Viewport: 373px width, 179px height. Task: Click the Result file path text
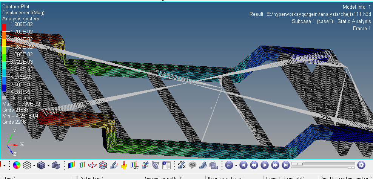click(310, 14)
